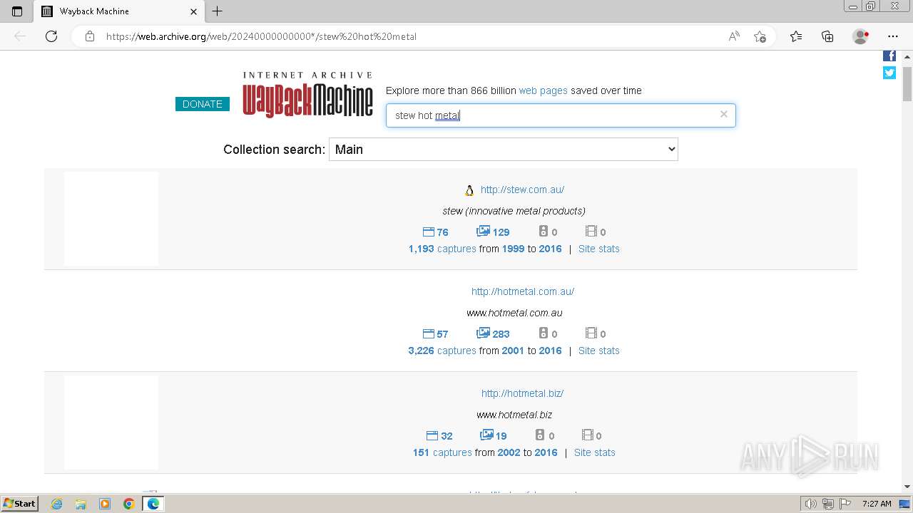The image size is (913, 513).
Task: Open Site stats for hotmetal.biz
Action: click(x=594, y=452)
